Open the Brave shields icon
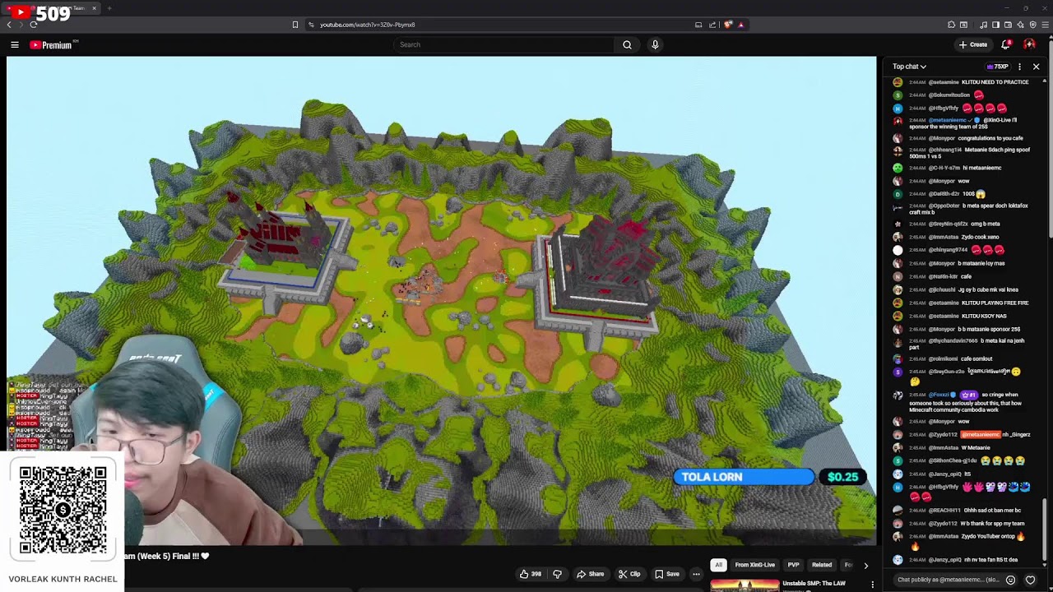The image size is (1053, 592). pos(728,25)
